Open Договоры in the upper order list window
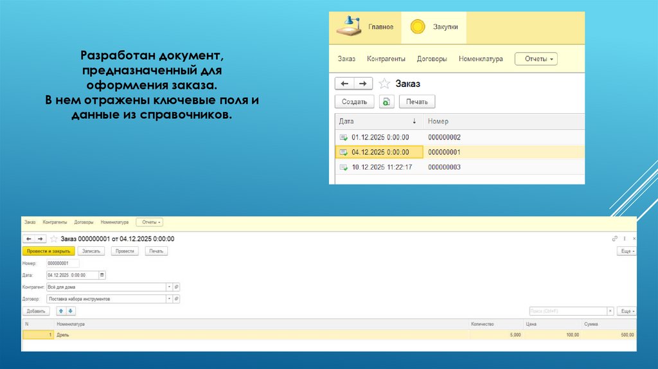 [x=432, y=59]
